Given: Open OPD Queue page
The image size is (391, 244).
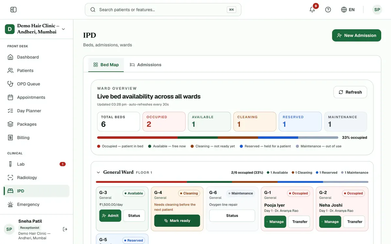Looking at the screenshot, I should tap(36, 84).
